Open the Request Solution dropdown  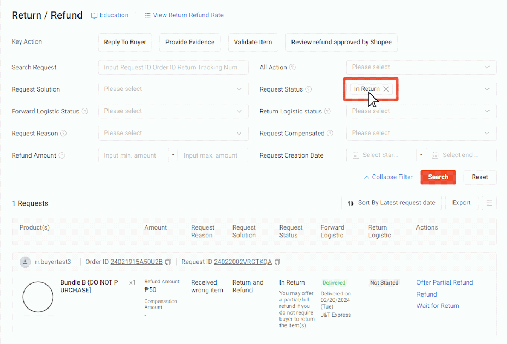point(173,89)
